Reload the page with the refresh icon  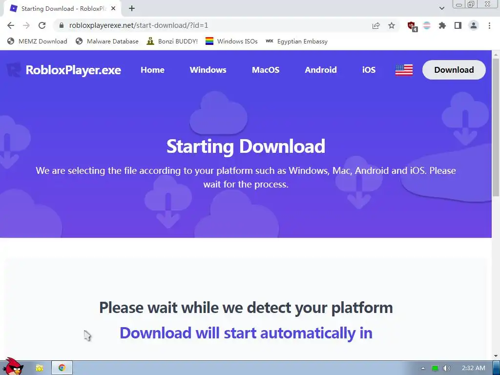42,25
